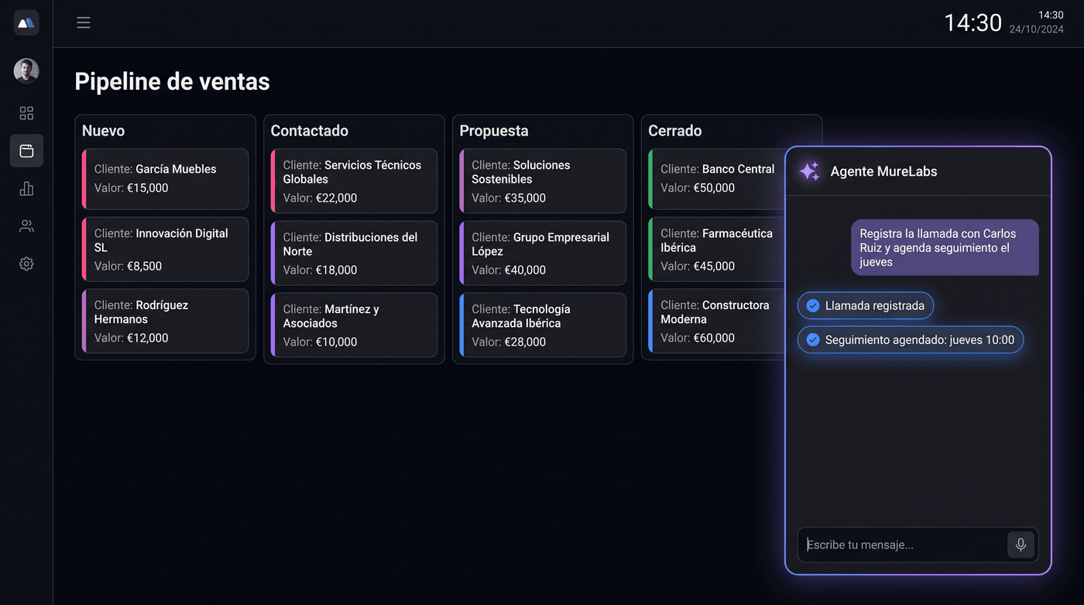
Task: Select the Rodríguez Hermanos card
Action: tap(165, 321)
